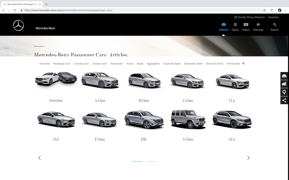Click the share icon in side toolbar
289x180 pixels.
pos(284,100)
